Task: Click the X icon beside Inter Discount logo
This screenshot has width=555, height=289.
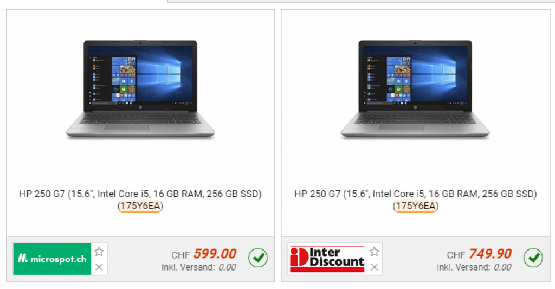Action: (375, 267)
